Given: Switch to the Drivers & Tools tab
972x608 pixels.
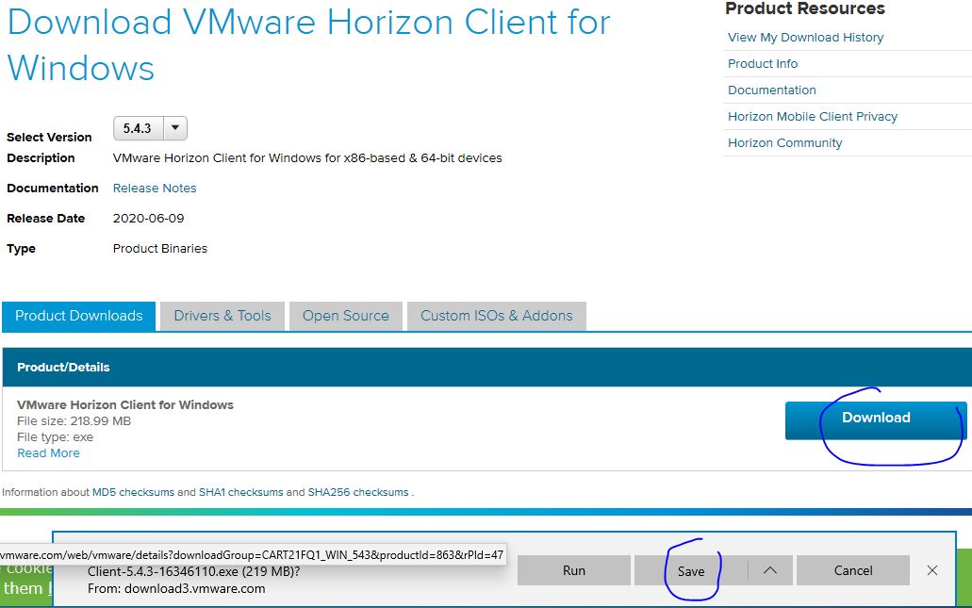Looking at the screenshot, I should [222, 316].
